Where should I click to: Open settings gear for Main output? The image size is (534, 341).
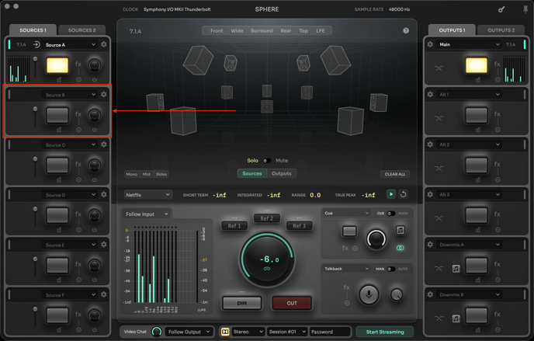430,44
